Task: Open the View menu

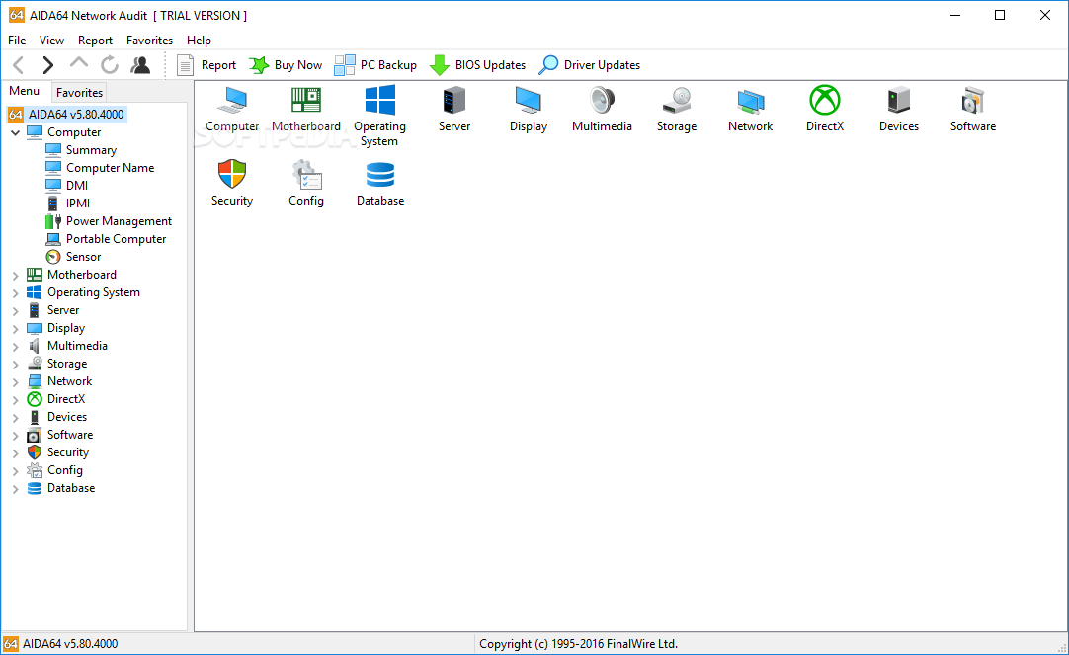Action: [x=51, y=41]
